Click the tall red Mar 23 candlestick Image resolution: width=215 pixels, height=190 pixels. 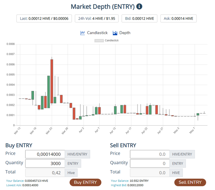(52, 81)
